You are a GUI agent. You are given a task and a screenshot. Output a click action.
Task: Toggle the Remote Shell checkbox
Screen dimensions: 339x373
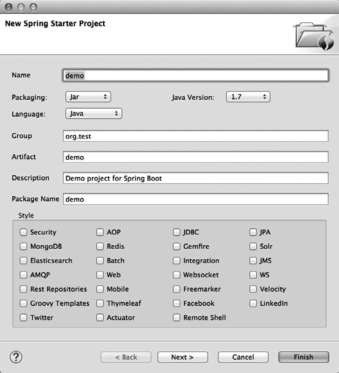pyautogui.click(x=177, y=318)
